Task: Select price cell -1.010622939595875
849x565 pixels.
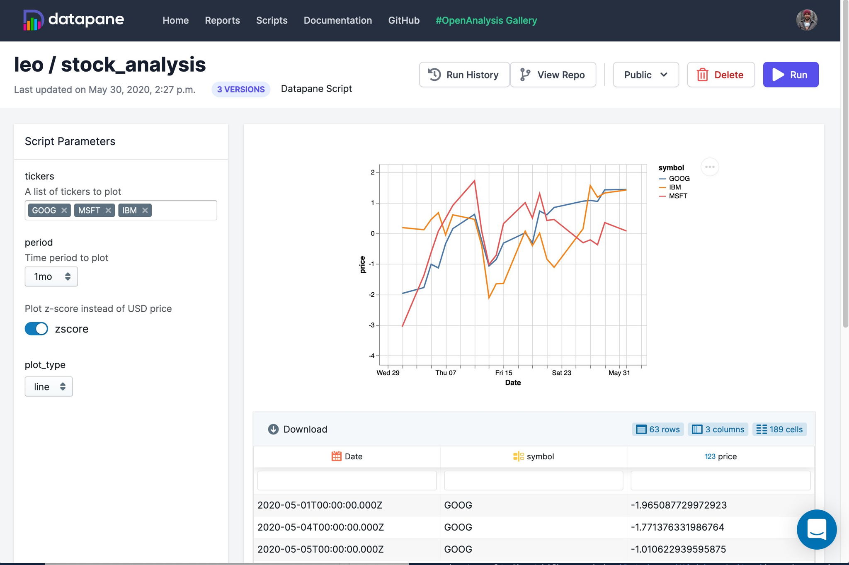Action: click(720, 549)
